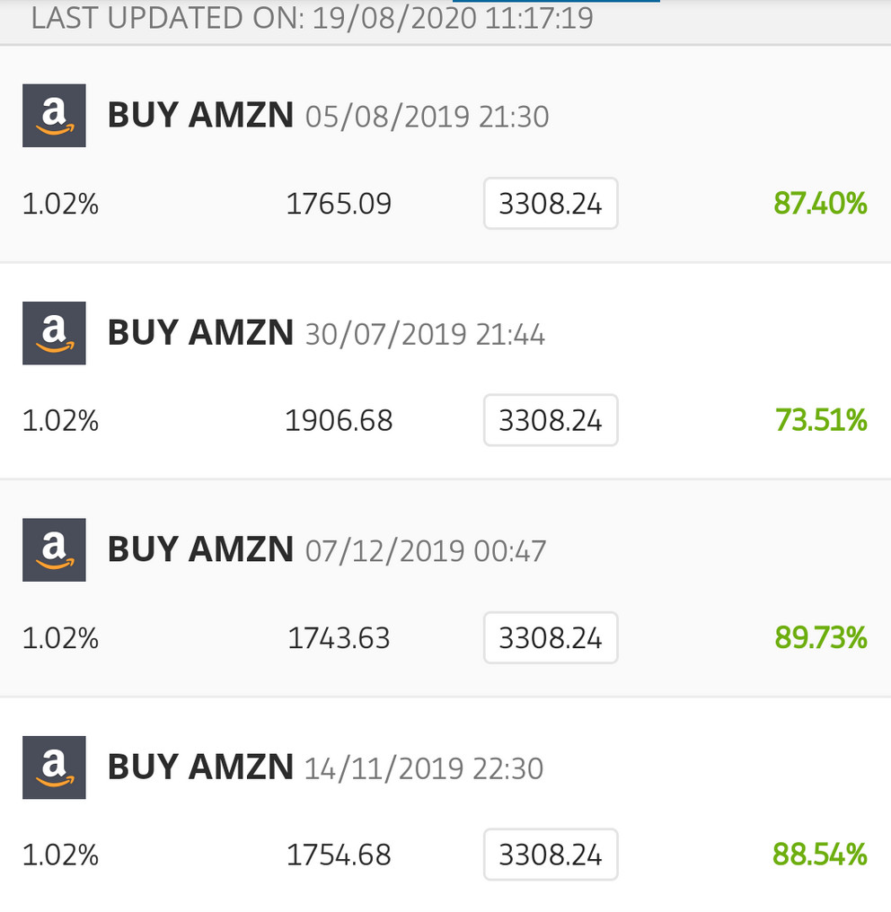Open BUY AMZN trade dated 14/11/2019

[x=445, y=805]
